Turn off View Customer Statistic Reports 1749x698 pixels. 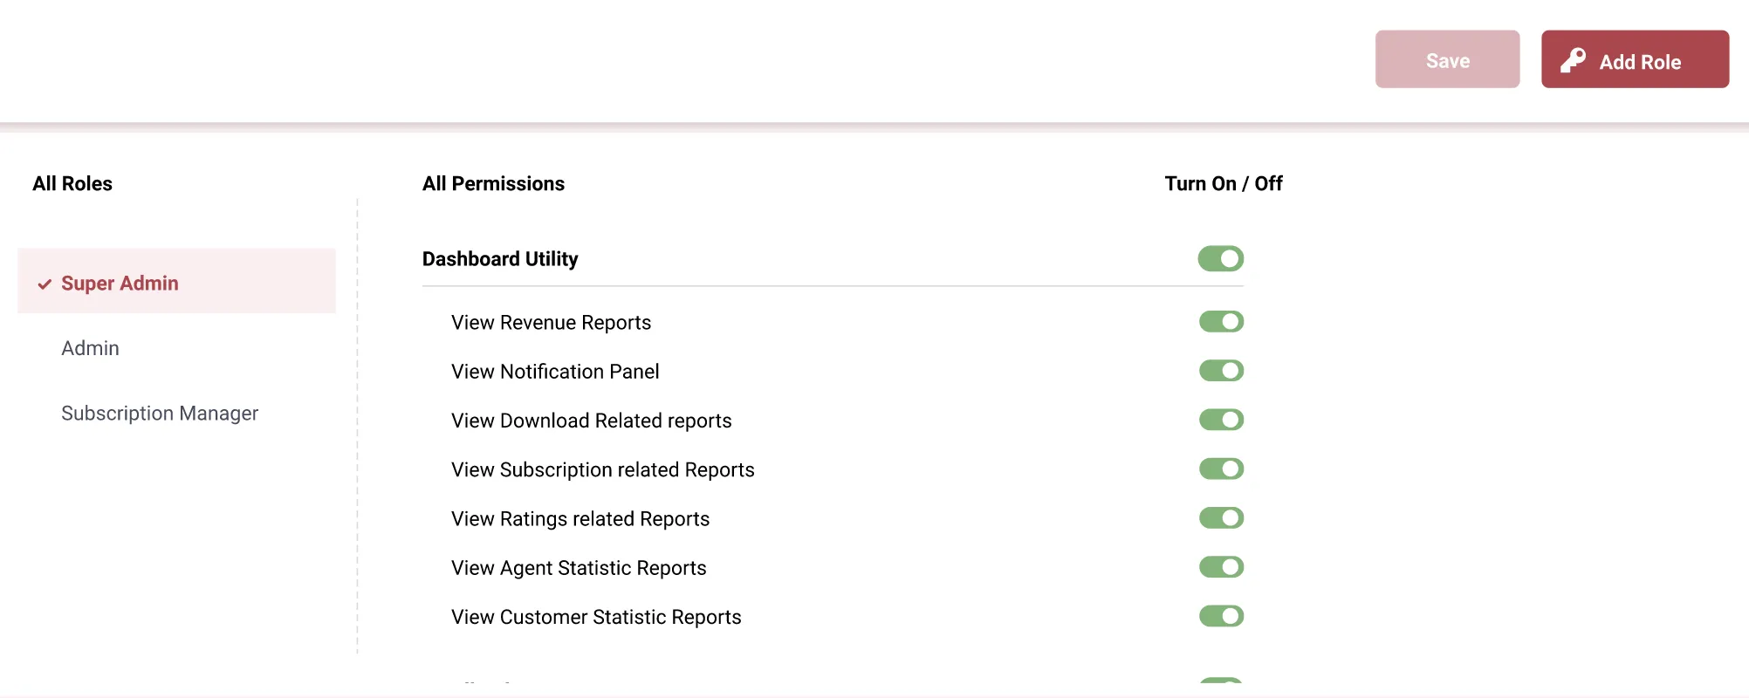click(1220, 617)
